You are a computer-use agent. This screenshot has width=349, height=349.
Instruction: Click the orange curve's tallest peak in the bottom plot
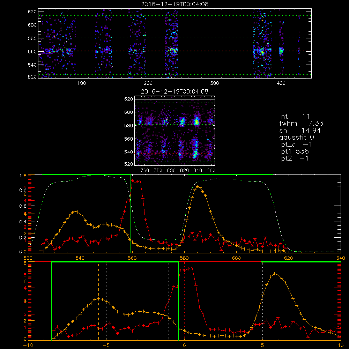(275, 274)
